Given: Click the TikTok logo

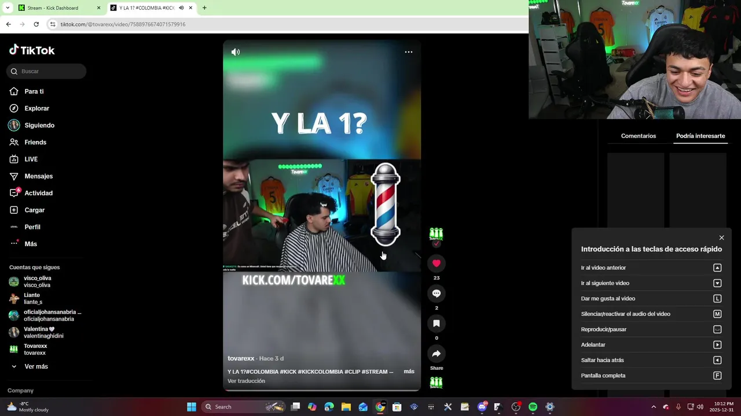Looking at the screenshot, I should point(32,50).
